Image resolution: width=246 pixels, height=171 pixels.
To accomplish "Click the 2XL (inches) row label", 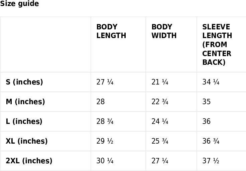I will [x=29, y=161].
